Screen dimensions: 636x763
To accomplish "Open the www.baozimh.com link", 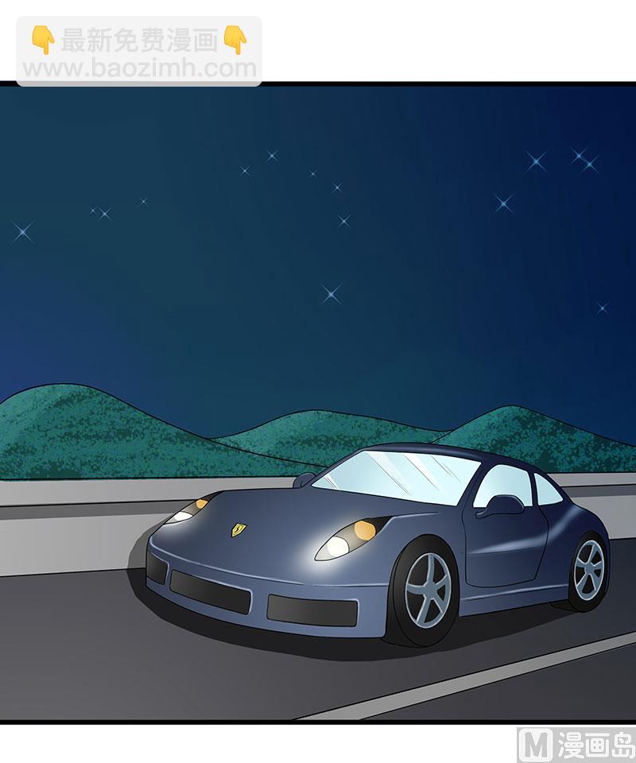I will (x=140, y=68).
